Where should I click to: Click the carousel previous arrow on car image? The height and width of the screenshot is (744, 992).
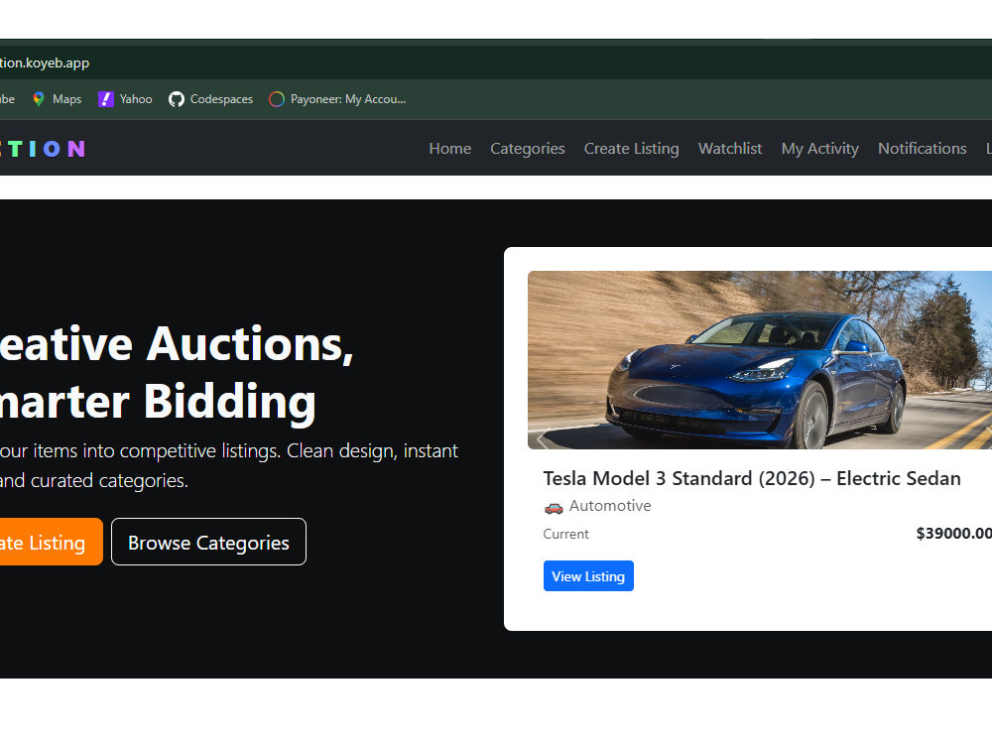click(x=542, y=437)
